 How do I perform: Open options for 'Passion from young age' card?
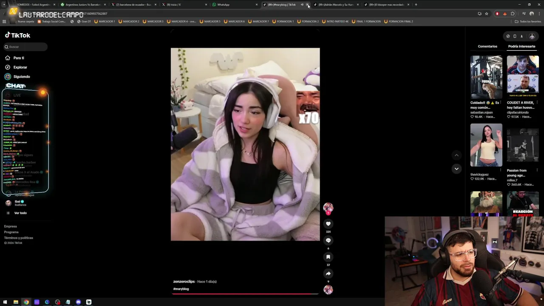pyautogui.click(x=537, y=170)
